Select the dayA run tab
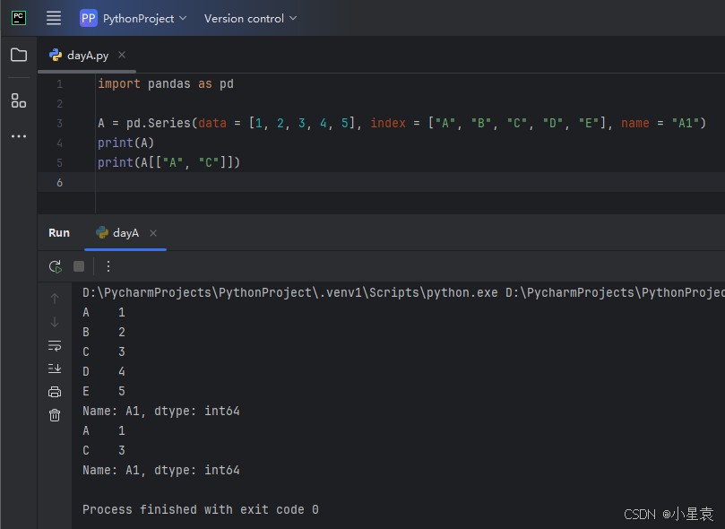 tap(125, 233)
